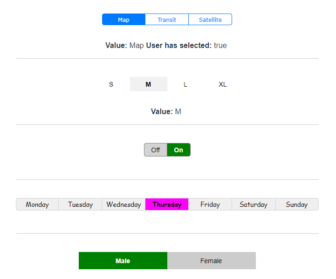Switch to the Transit view
Viewport: 336px width, 279px height.
tap(167, 20)
